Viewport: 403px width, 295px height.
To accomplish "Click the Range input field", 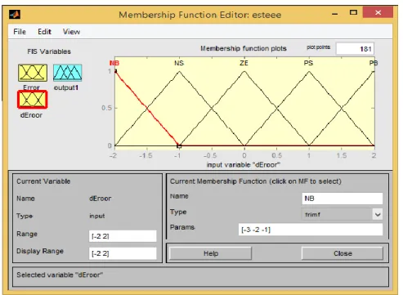I will [x=123, y=236].
